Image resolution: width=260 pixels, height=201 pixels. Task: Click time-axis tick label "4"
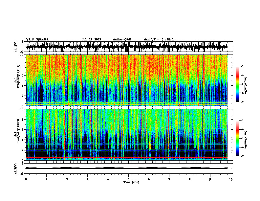tap(108, 179)
